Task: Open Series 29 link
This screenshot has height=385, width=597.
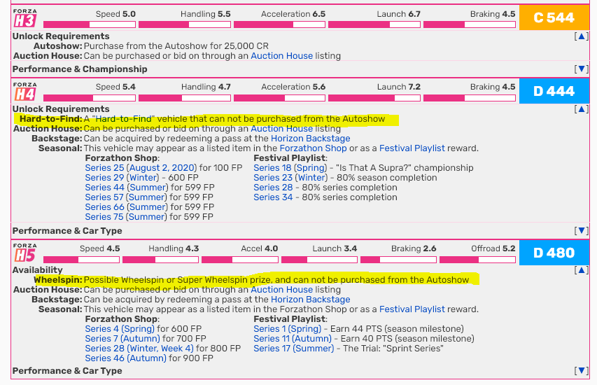Action: click(x=104, y=178)
